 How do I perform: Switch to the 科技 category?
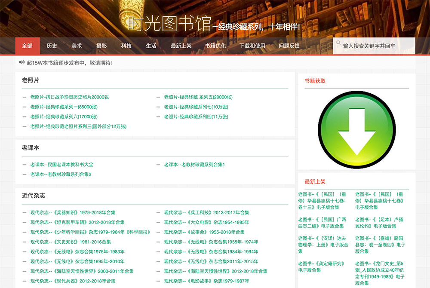point(126,46)
